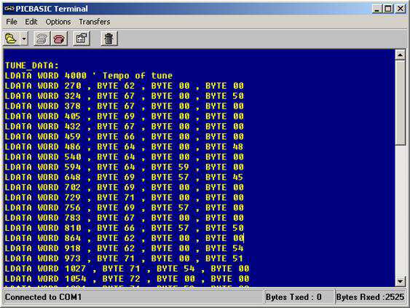This screenshot has width=410, height=308.
Task: Click the Connected to COM1 status text
Action: pyautogui.click(x=43, y=297)
